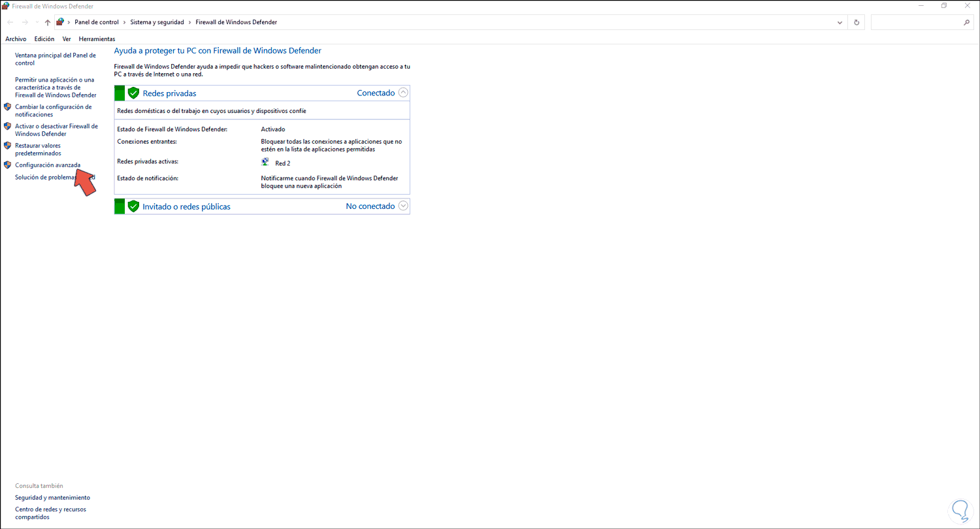Image resolution: width=980 pixels, height=529 pixels.
Task: Open 'Permitir una aplicación o una característica' link
Action: tap(56, 88)
